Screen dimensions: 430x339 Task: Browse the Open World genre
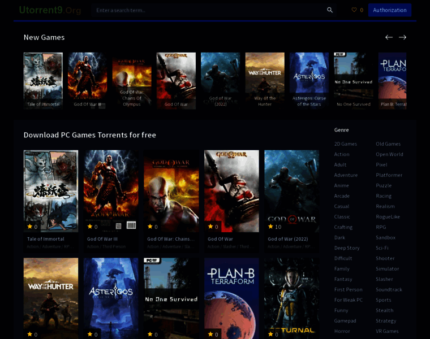[389, 154]
